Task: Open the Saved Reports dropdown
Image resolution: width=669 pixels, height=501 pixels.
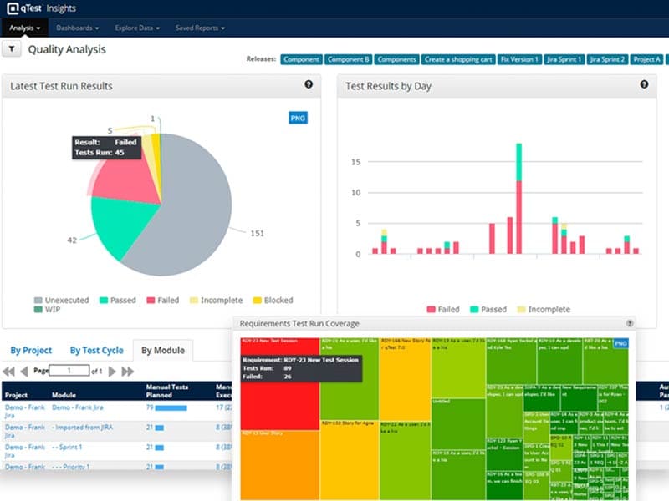Action: pyautogui.click(x=200, y=28)
